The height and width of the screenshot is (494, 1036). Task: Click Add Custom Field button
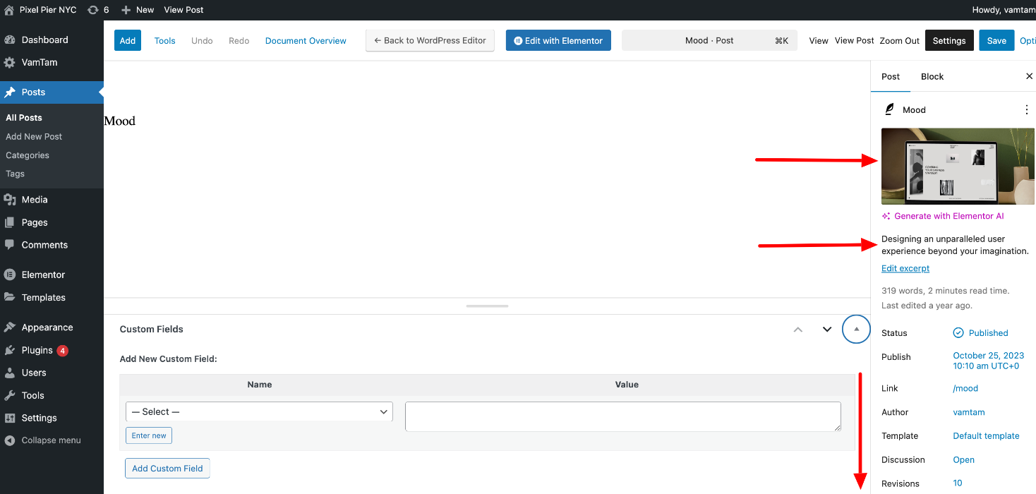pyautogui.click(x=167, y=468)
